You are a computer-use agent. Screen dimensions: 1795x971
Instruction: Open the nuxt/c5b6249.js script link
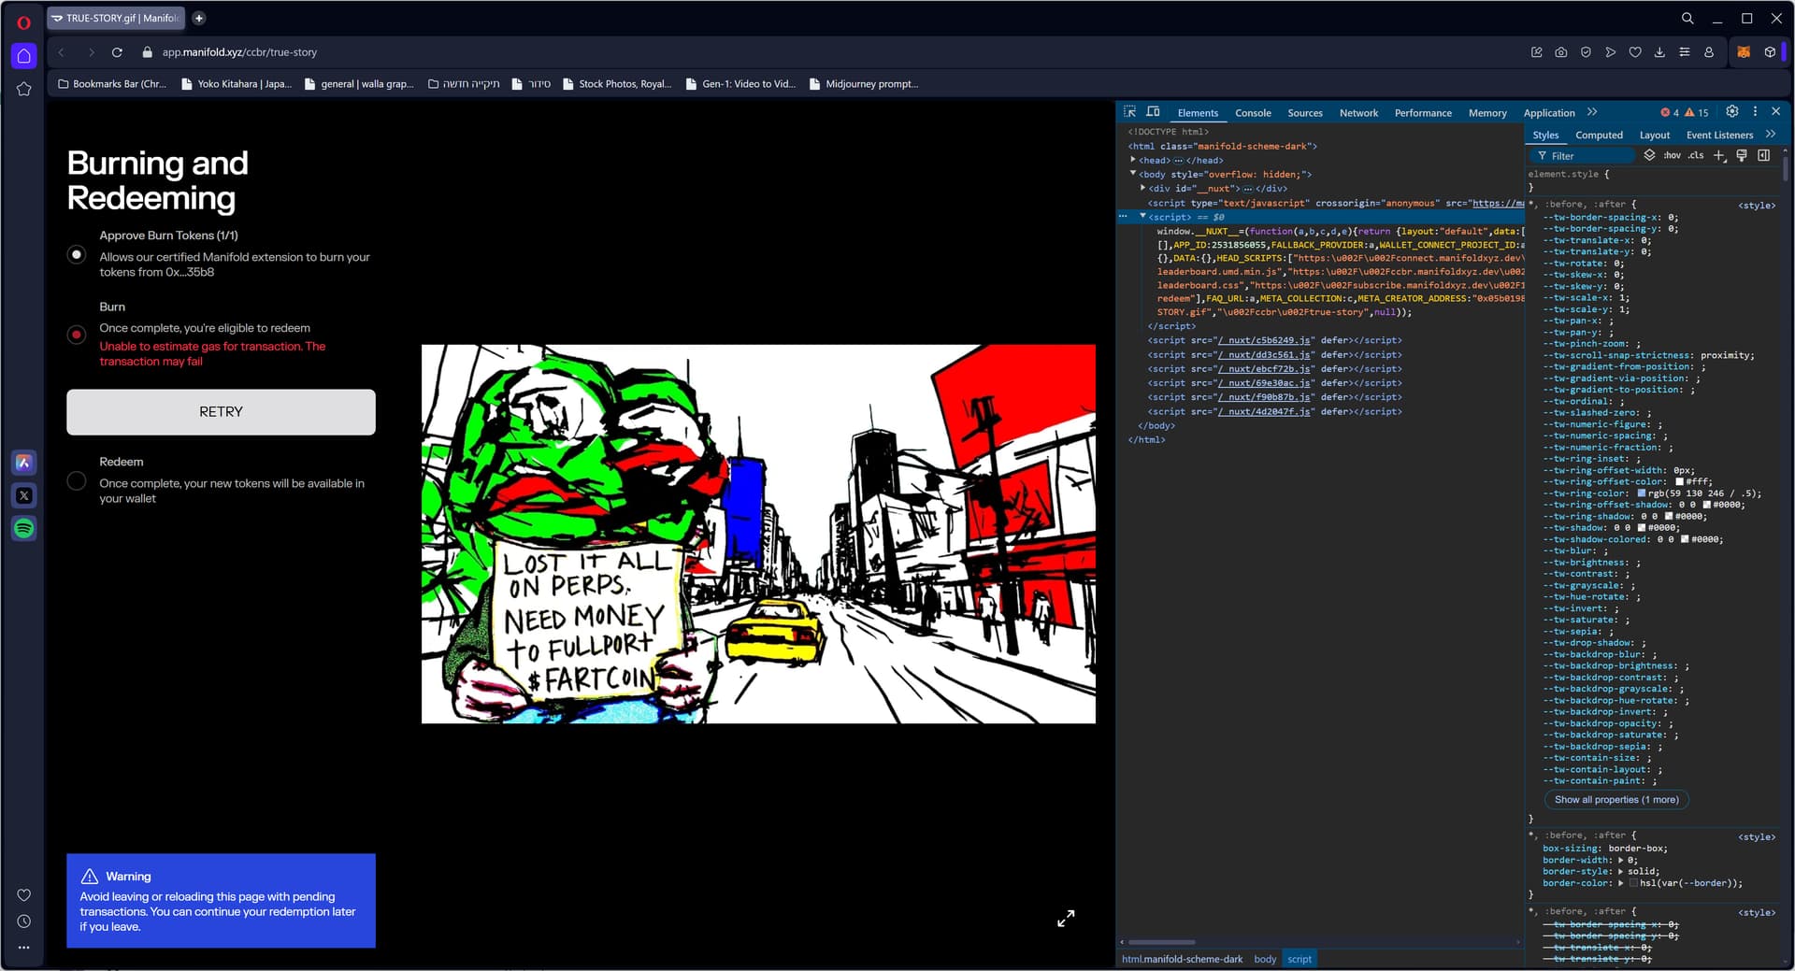pos(1265,340)
